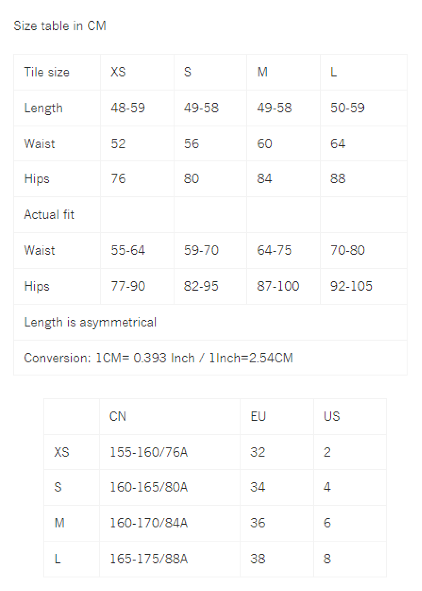Select actual fit waist range 64-75
The image size is (422, 591).
click(x=274, y=250)
